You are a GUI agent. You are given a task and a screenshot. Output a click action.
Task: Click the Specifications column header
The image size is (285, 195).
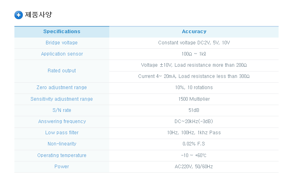click(x=62, y=32)
